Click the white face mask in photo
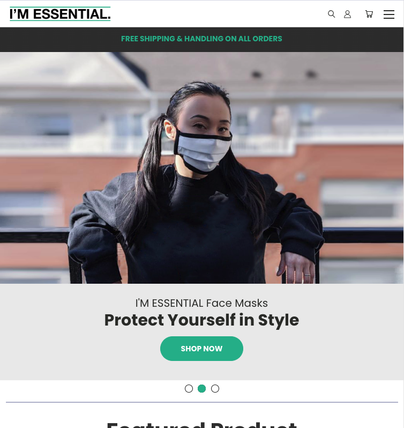Viewport: 404px width, 428px height. click(203, 152)
